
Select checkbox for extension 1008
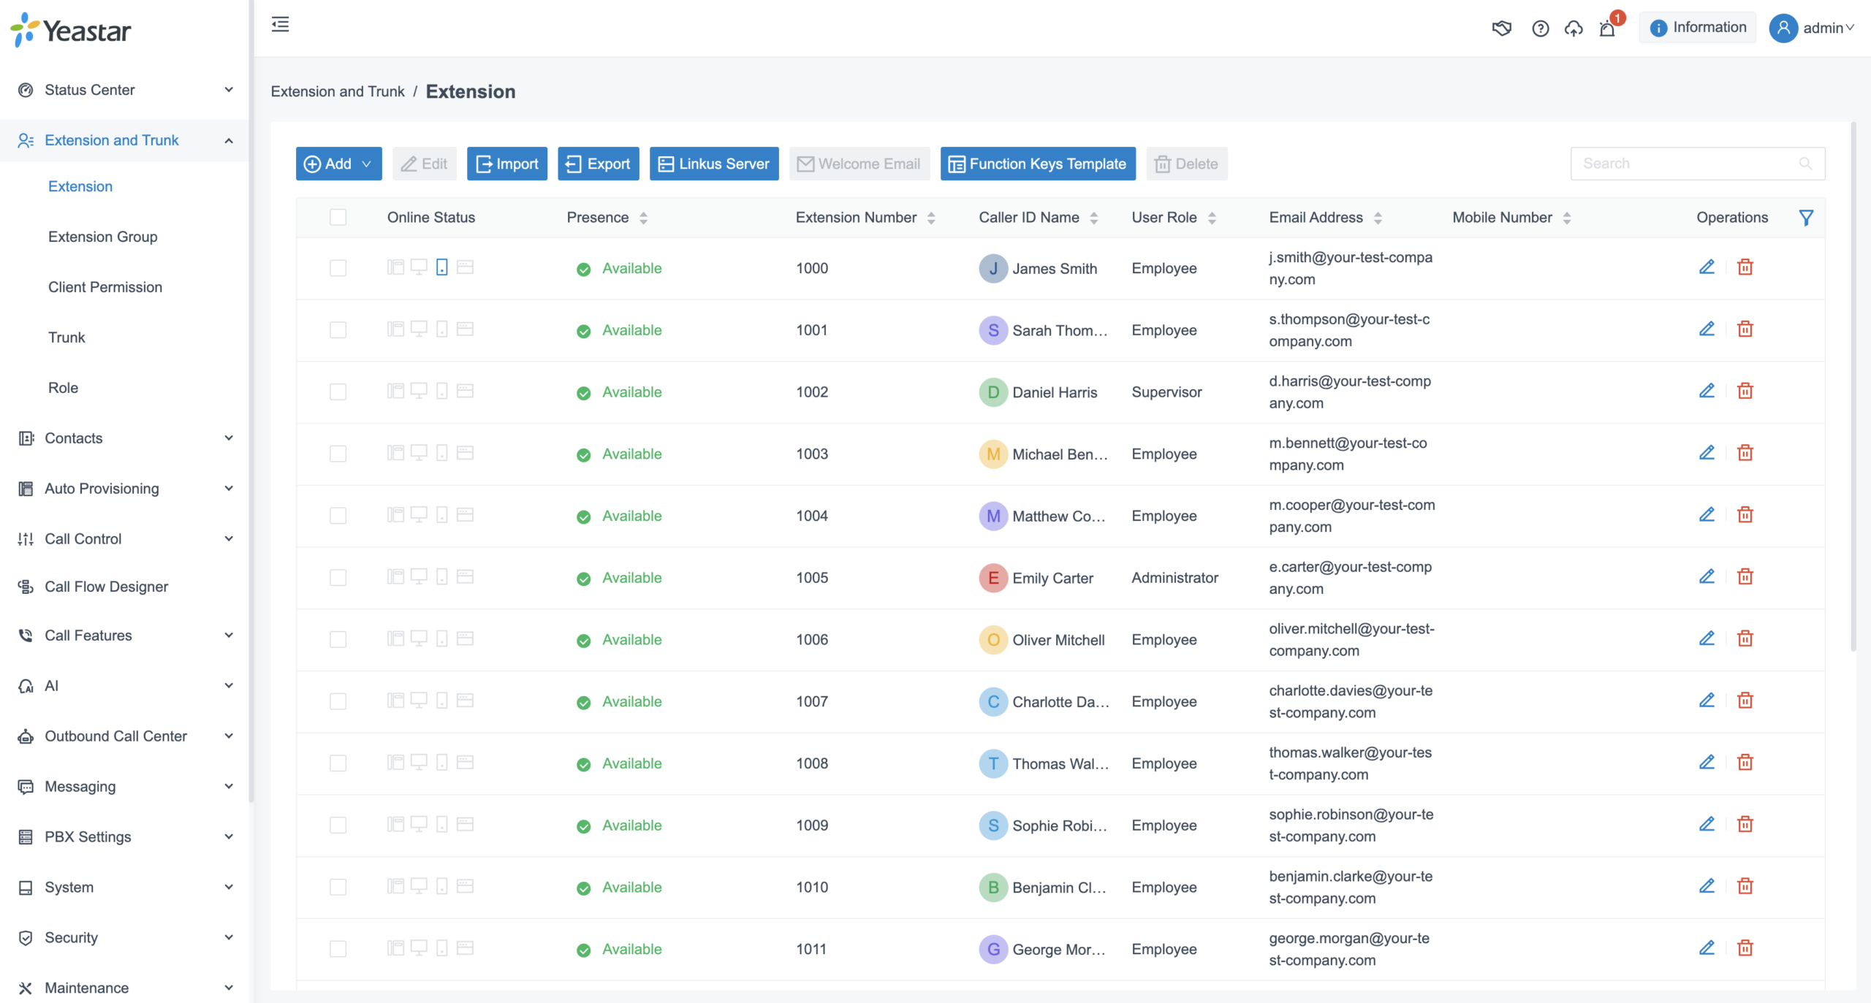(x=338, y=763)
